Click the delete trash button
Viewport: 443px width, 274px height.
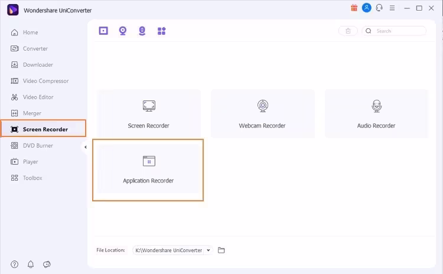(x=348, y=31)
